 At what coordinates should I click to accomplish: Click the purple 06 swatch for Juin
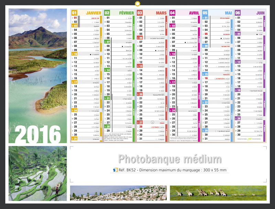pyautogui.click(x=238, y=13)
